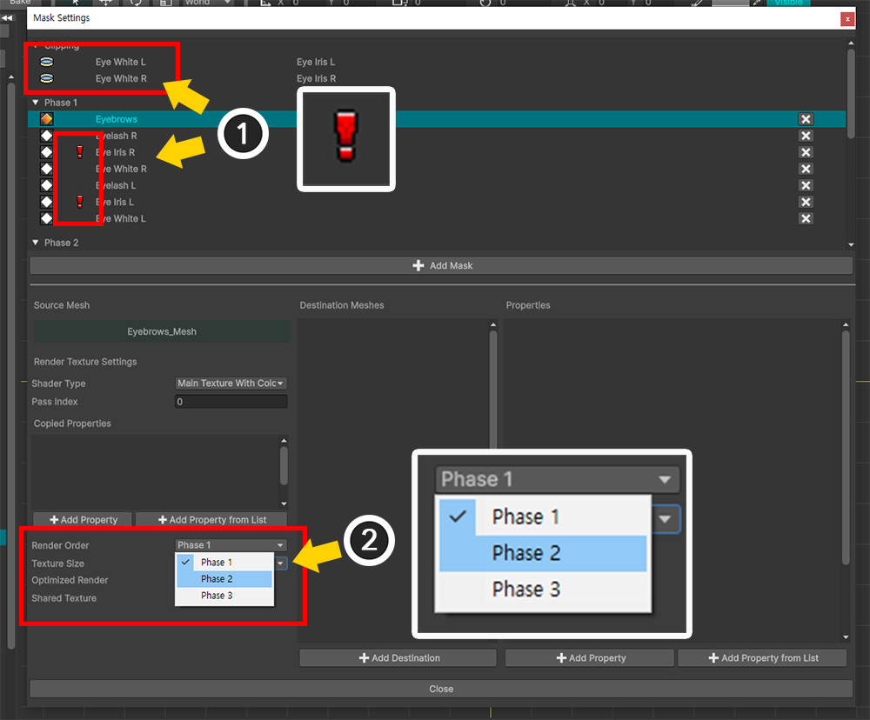Viewport: 870px width, 720px height.
Task: Select the orange mask icon for Eyebrows
Action: 47,119
